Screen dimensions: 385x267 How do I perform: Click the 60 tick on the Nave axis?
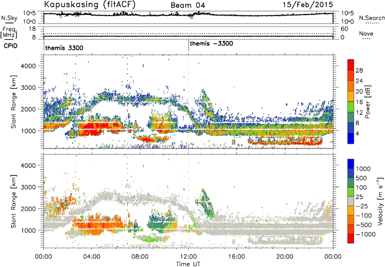click(344, 29)
